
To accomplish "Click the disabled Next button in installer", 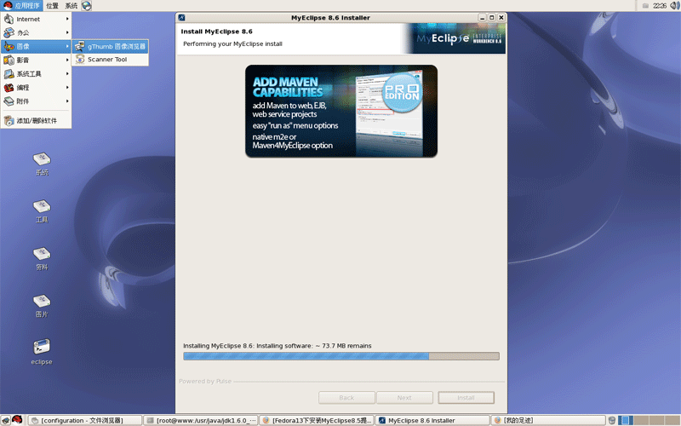I will tap(404, 398).
